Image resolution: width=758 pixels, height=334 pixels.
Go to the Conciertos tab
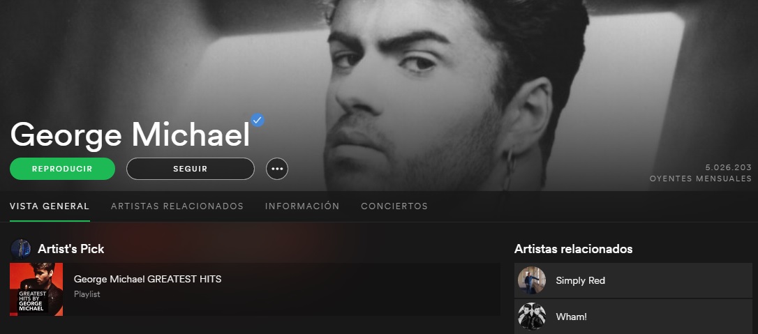coord(394,206)
